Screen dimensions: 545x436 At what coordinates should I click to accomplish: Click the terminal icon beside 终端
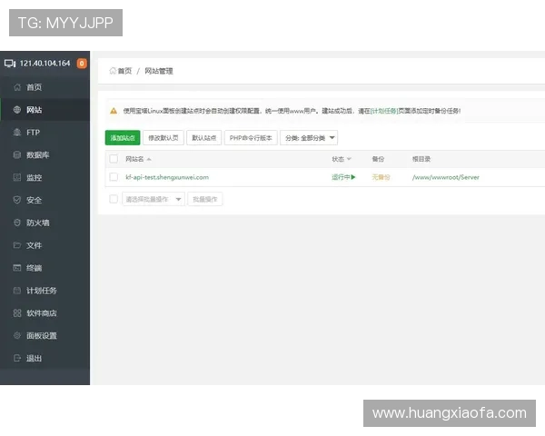point(17,268)
